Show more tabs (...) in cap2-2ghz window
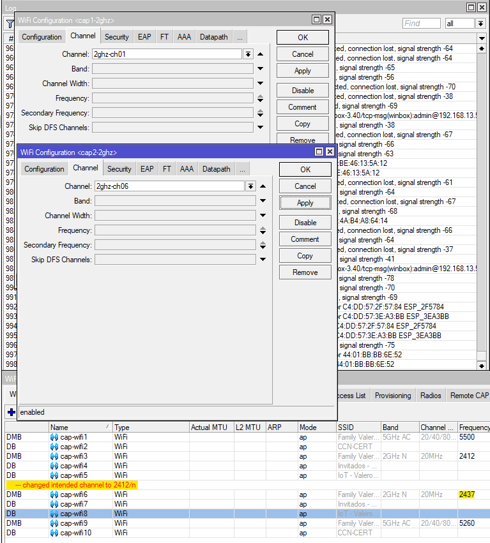 [x=242, y=169]
